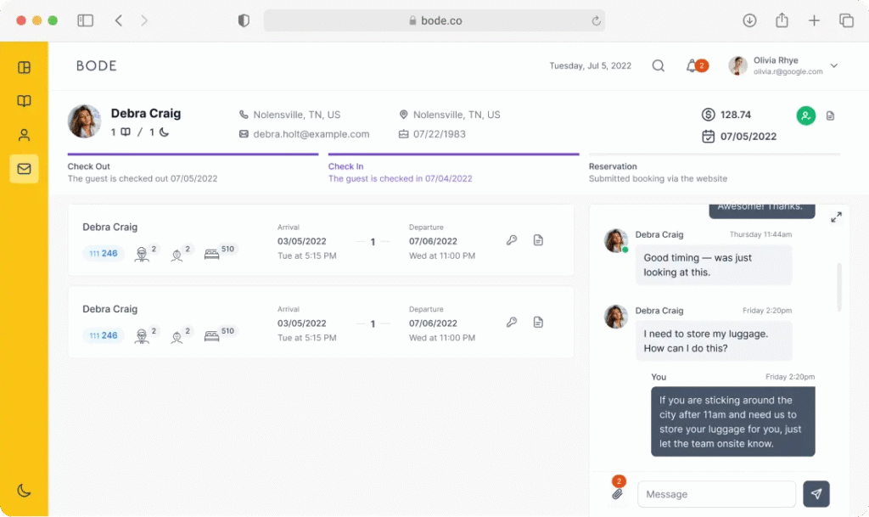Send message with paper plane button
Viewport: 869px width, 517px height.
pyautogui.click(x=816, y=494)
